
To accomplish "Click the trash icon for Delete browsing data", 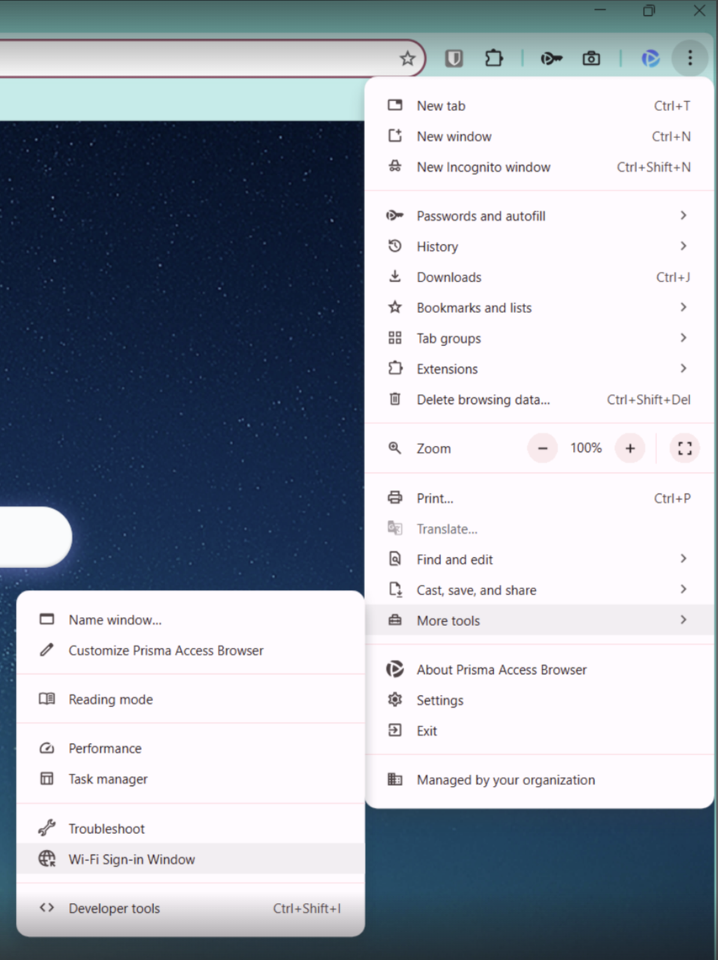I will (395, 399).
